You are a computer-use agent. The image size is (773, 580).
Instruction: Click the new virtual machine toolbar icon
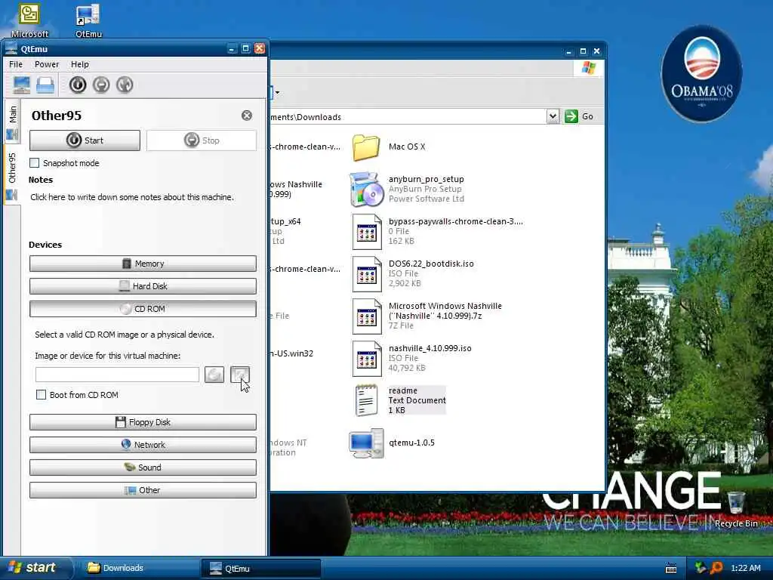click(x=21, y=85)
